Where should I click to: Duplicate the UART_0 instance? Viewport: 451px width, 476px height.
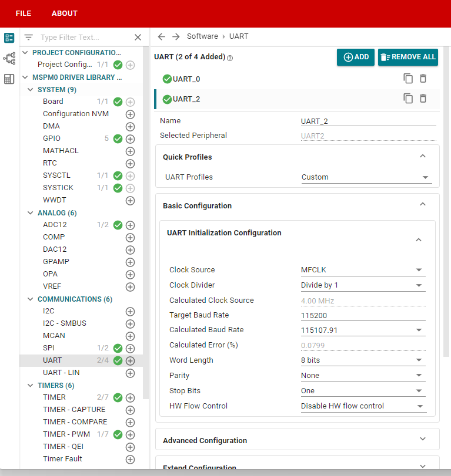(x=408, y=79)
